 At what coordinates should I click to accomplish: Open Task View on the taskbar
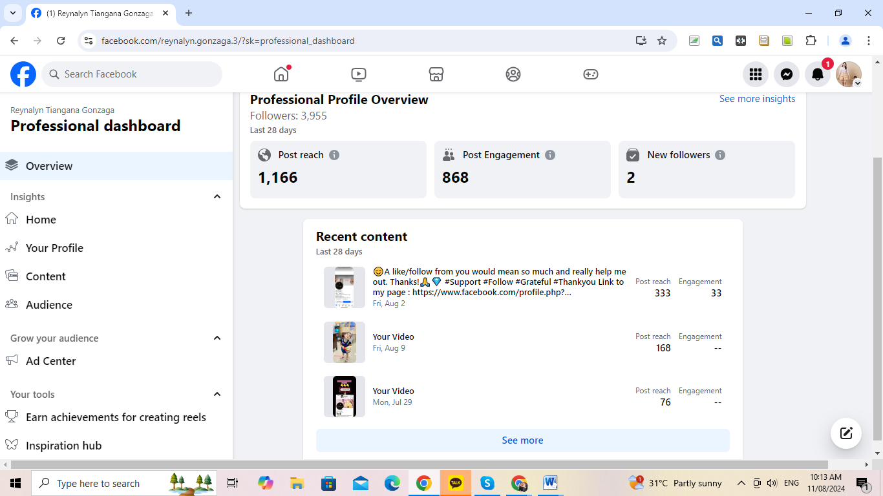(233, 483)
